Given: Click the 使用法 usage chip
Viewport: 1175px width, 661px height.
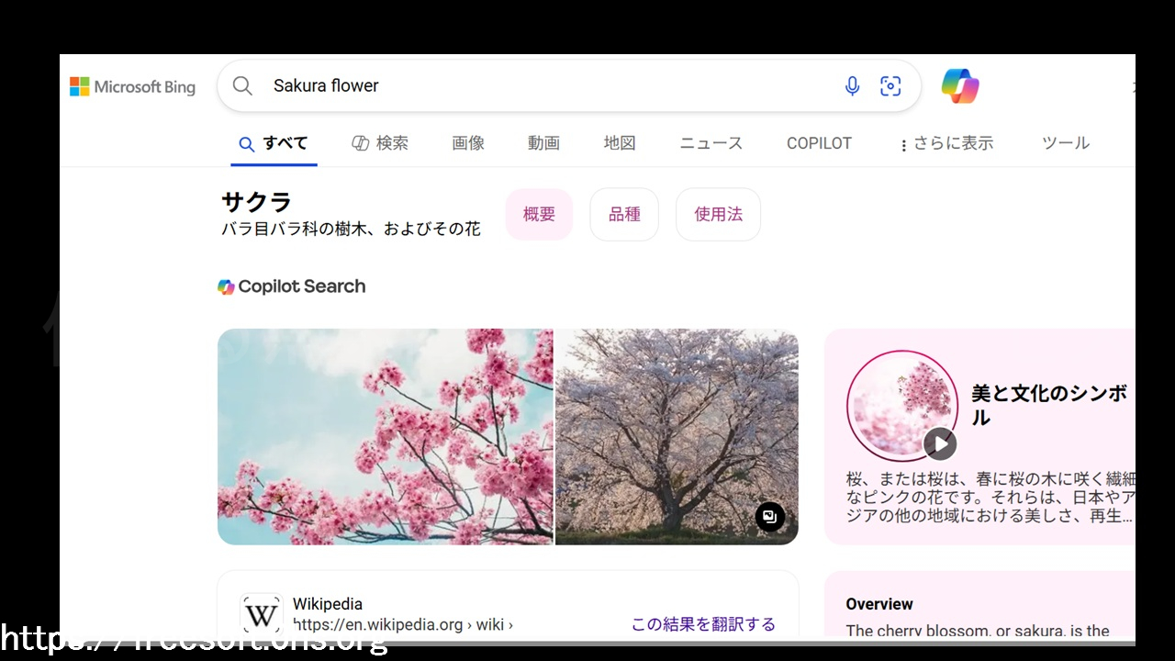Looking at the screenshot, I should pos(718,215).
